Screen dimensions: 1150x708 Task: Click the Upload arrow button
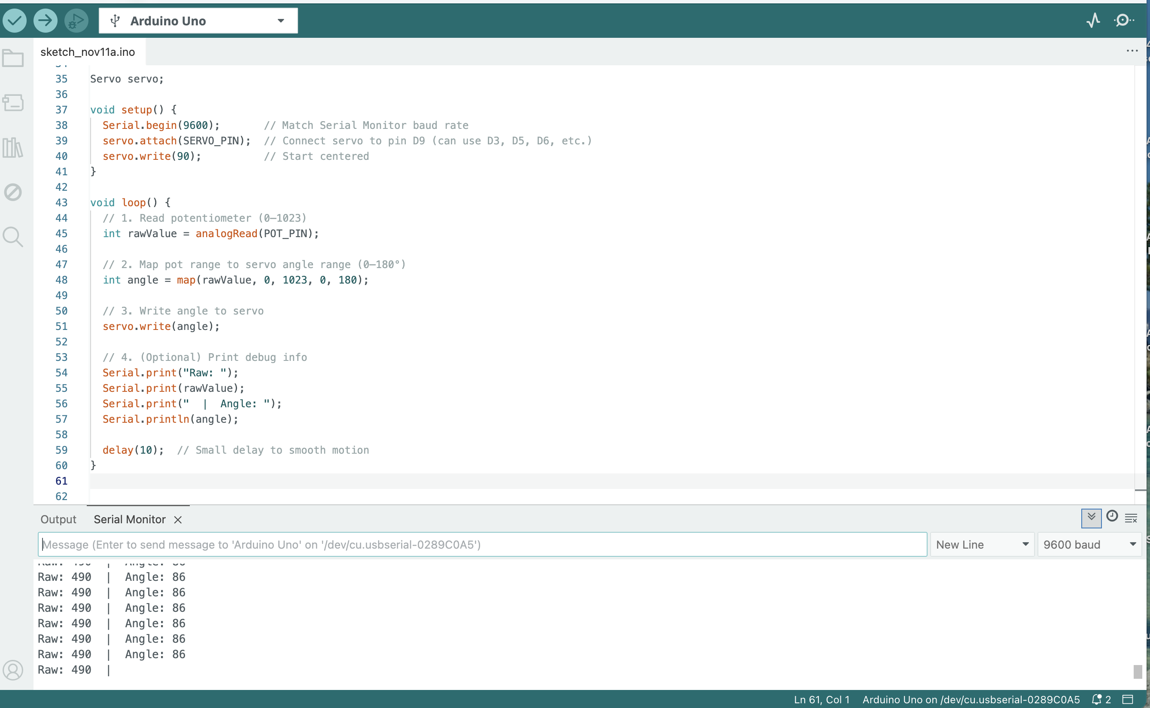pyautogui.click(x=46, y=21)
